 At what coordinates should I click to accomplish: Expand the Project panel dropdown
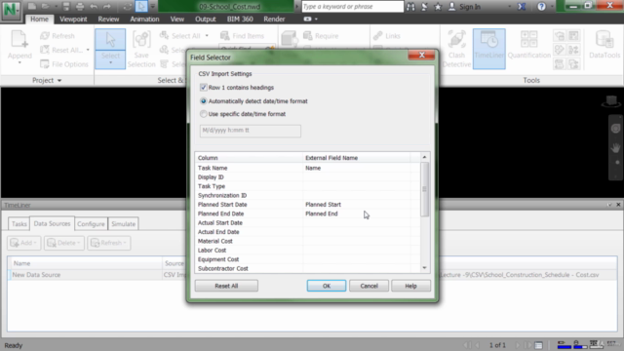click(x=59, y=80)
